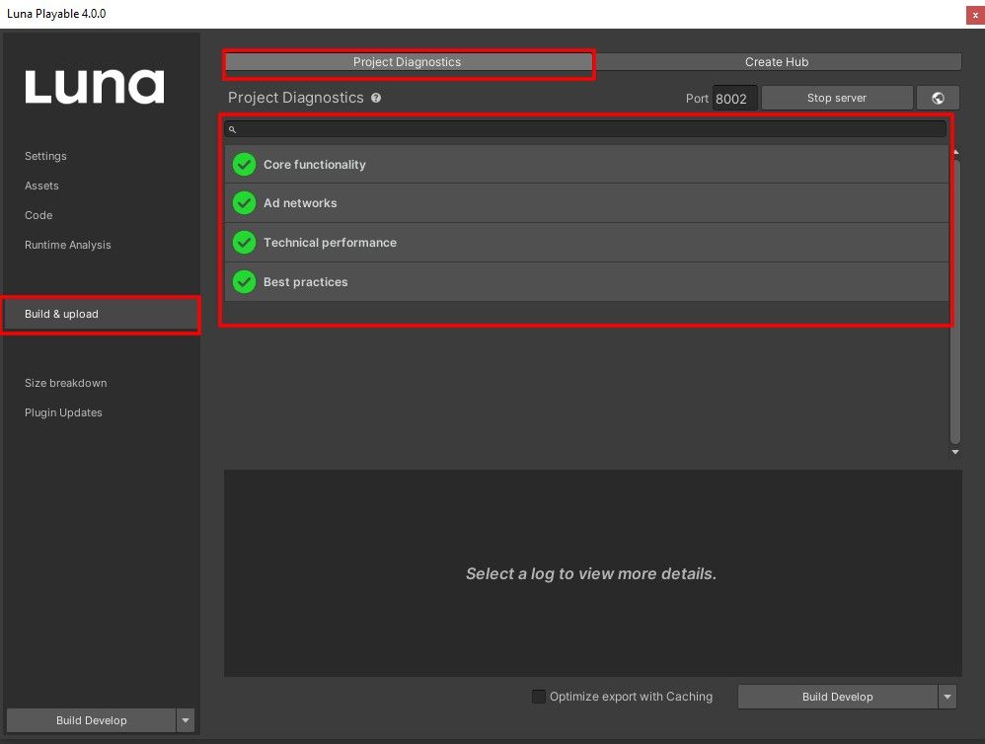Screen dimensions: 985x744
Task: Click the scrollbar up arrow
Action: point(955,153)
